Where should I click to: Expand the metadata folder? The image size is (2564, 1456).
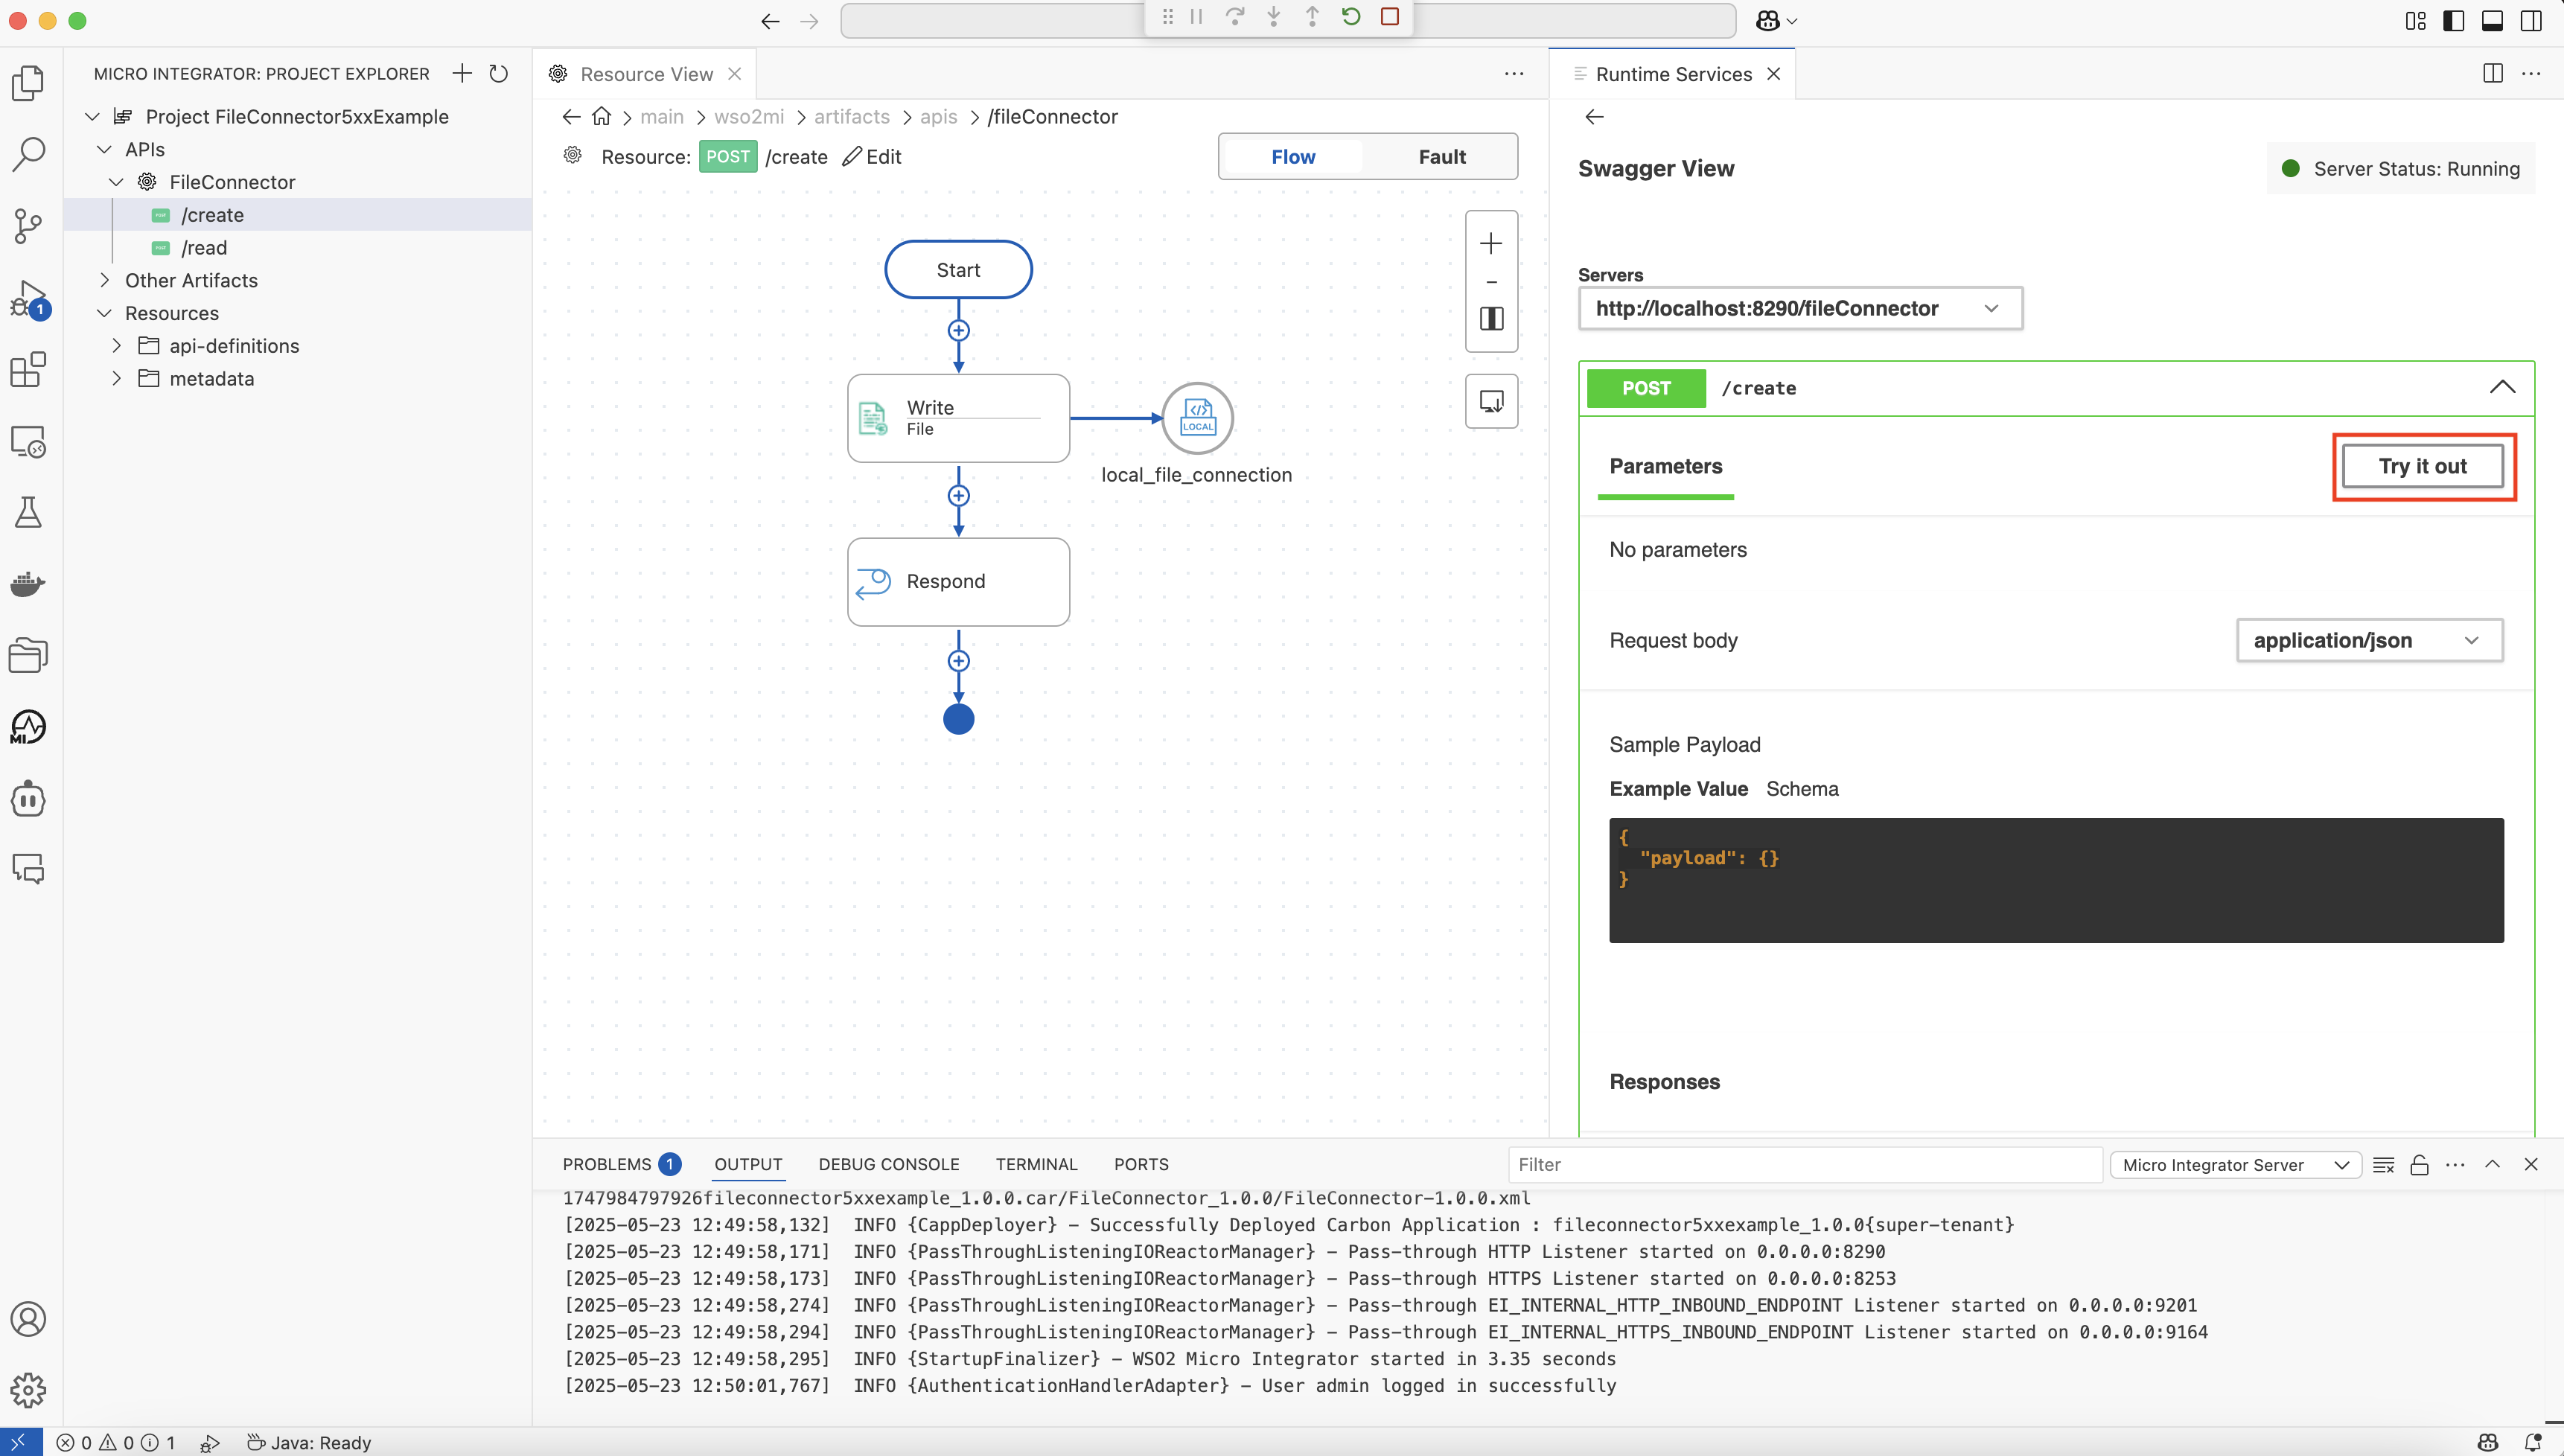(x=116, y=378)
